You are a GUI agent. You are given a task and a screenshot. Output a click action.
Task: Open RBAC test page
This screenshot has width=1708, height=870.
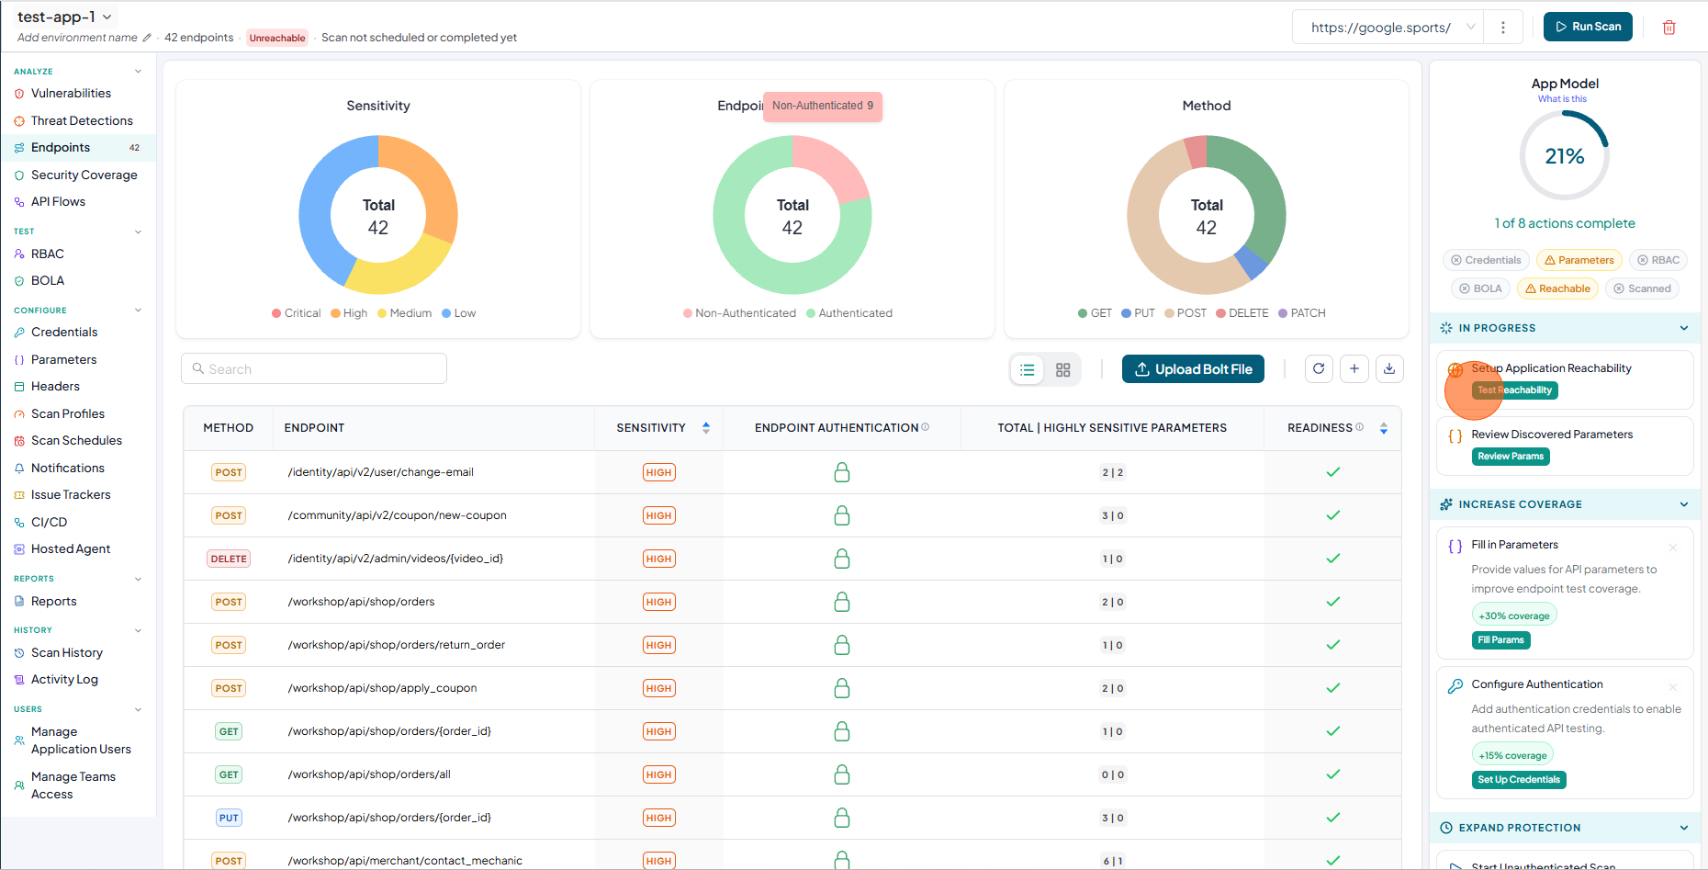click(x=48, y=254)
